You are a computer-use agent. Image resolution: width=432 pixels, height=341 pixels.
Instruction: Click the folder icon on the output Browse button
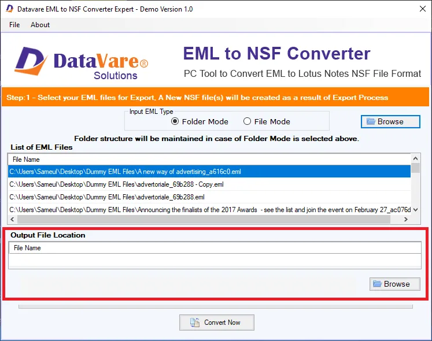click(x=377, y=284)
